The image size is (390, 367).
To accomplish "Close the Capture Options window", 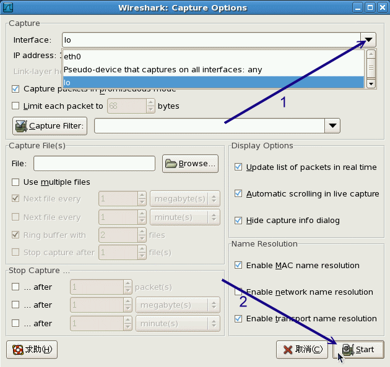I will 382,7.
